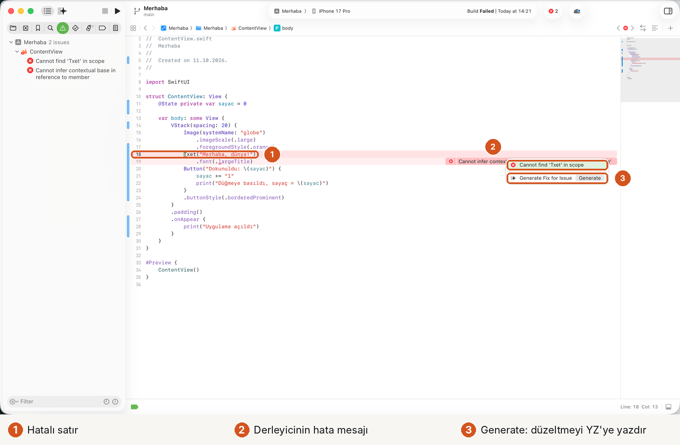Toggle the inspector panel at top right

click(668, 11)
